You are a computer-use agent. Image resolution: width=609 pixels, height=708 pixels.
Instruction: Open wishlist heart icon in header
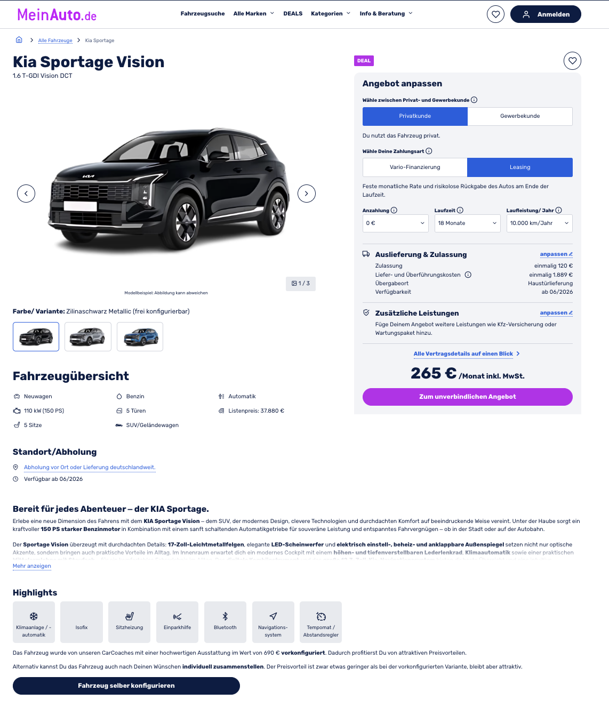pyautogui.click(x=495, y=14)
